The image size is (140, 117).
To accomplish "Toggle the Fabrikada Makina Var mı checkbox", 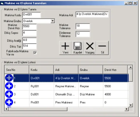I will [35, 53].
